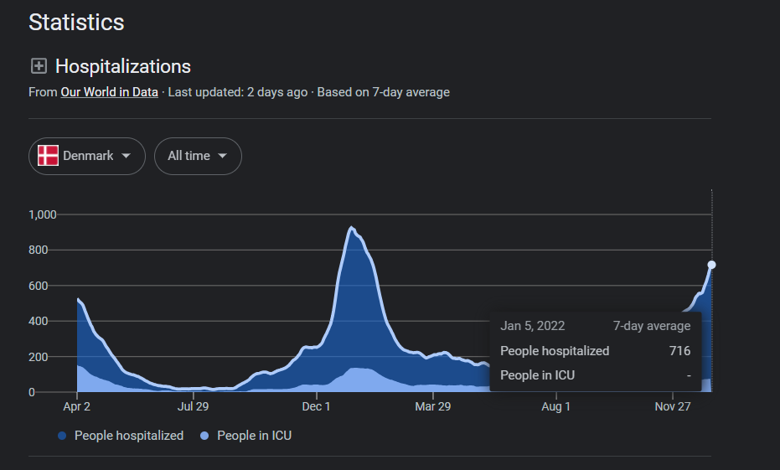780x470 pixels.
Task: Click the Apr 2 x-axis label
Action: (x=77, y=406)
